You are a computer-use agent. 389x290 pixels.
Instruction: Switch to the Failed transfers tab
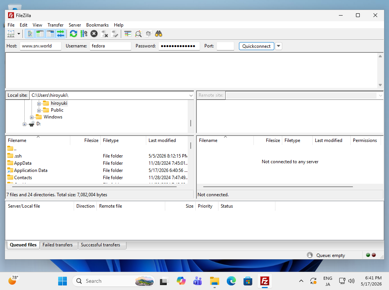pos(58,245)
